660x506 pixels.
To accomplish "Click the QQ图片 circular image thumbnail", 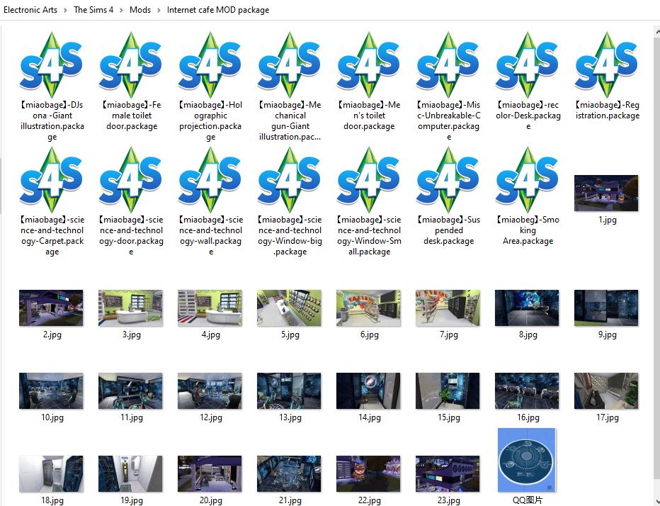I will pos(527,460).
